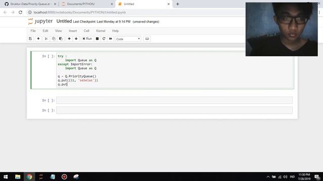323x181 pixels.
Task: Move selected cell up with arrow icon
Action: point(69,39)
